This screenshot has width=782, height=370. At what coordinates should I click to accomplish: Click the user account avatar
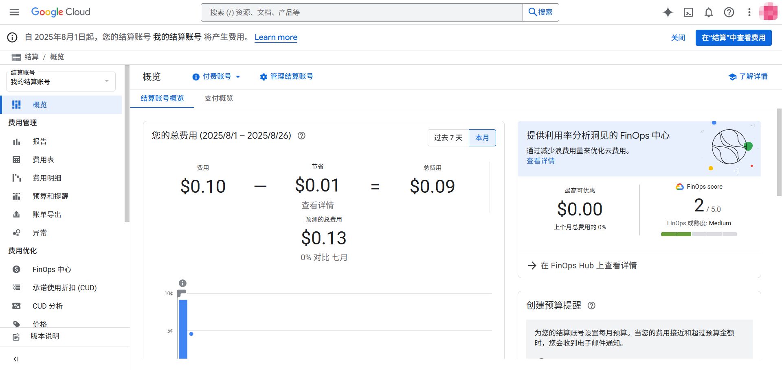pos(768,12)
